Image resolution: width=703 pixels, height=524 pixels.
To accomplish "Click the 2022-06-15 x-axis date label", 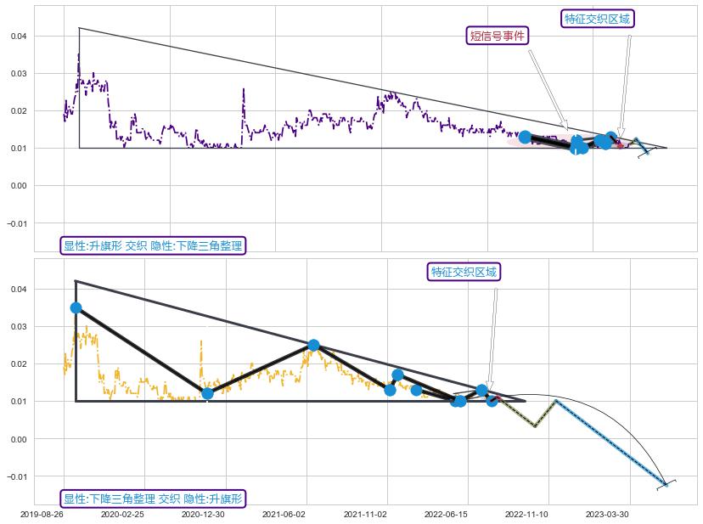I will [x=446, y=514].
